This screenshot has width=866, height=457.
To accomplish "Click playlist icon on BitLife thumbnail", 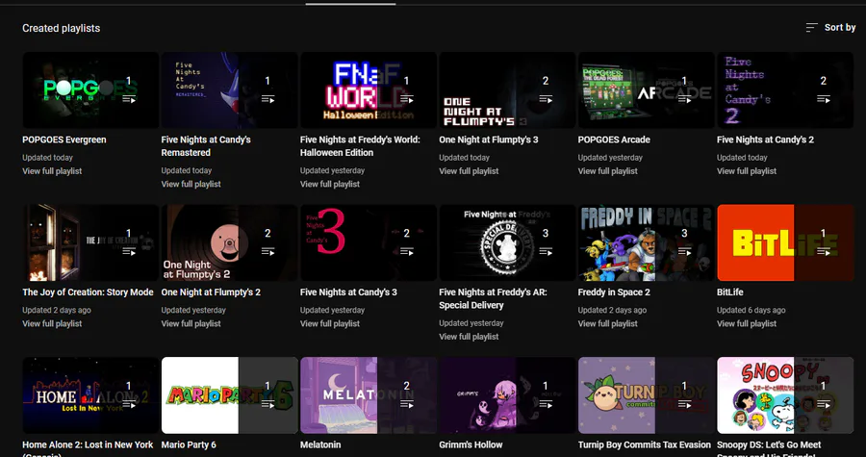I will coord(824,252).
